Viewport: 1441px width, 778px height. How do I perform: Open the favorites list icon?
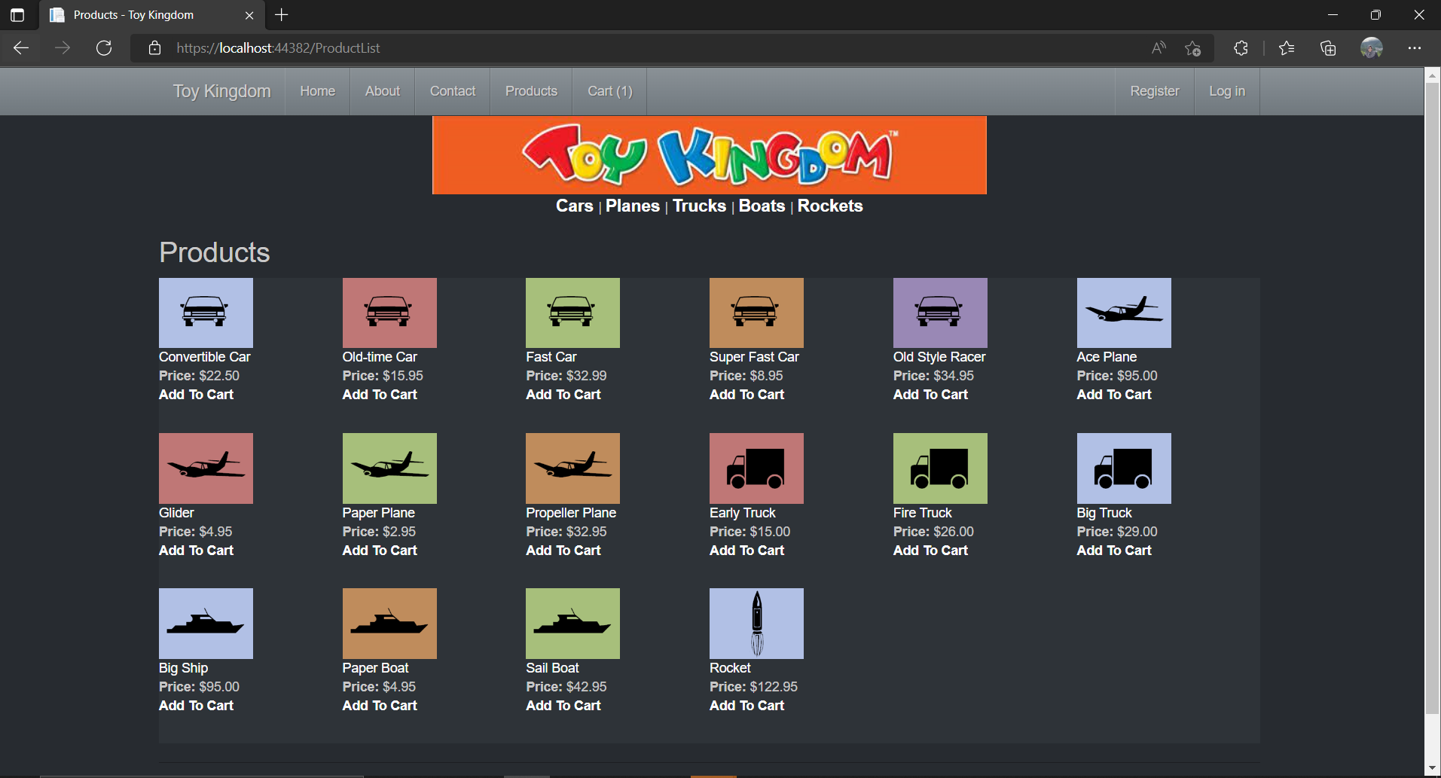(x=1287, y=48)
